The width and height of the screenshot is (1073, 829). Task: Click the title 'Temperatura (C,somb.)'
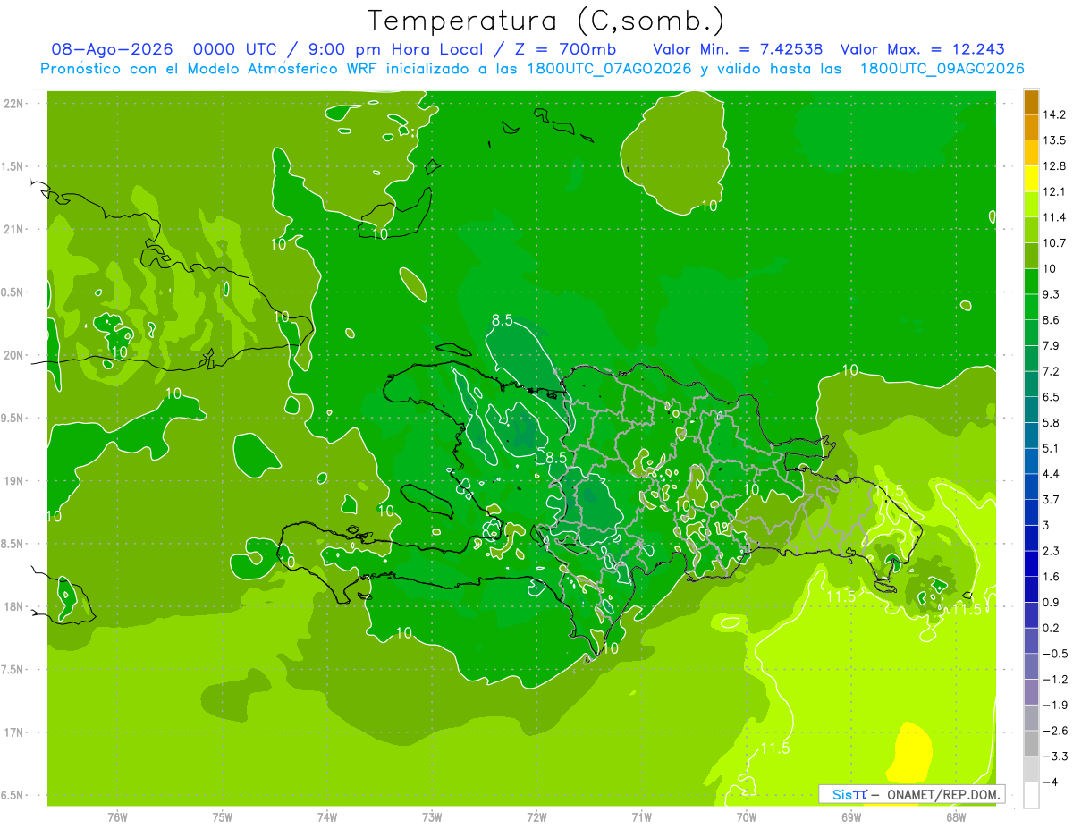click(x=545, y=21)
